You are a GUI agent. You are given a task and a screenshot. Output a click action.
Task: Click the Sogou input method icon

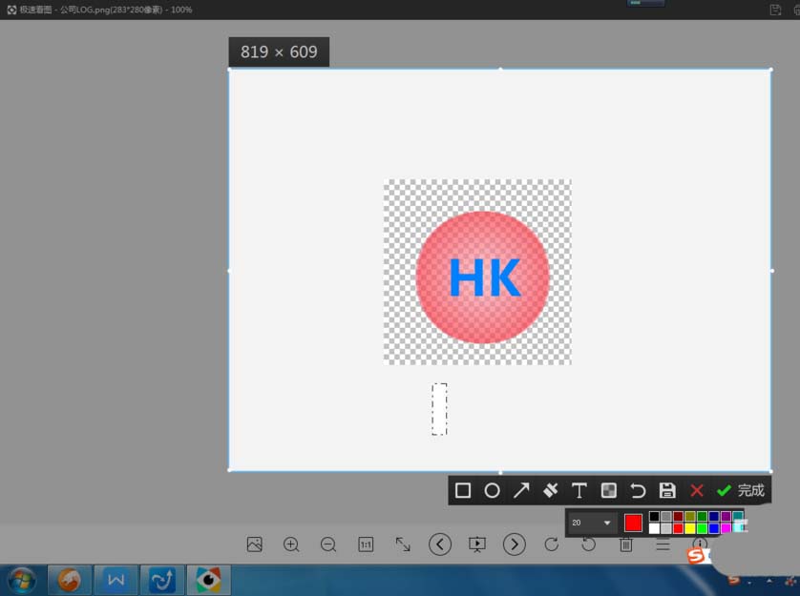(698, 555)
